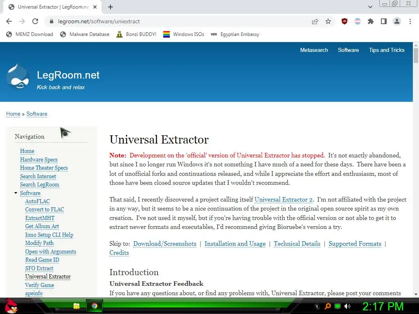Open the Chrome profile avatar
Viewport: 419px width, 314px height.
[x=397, y=21]
